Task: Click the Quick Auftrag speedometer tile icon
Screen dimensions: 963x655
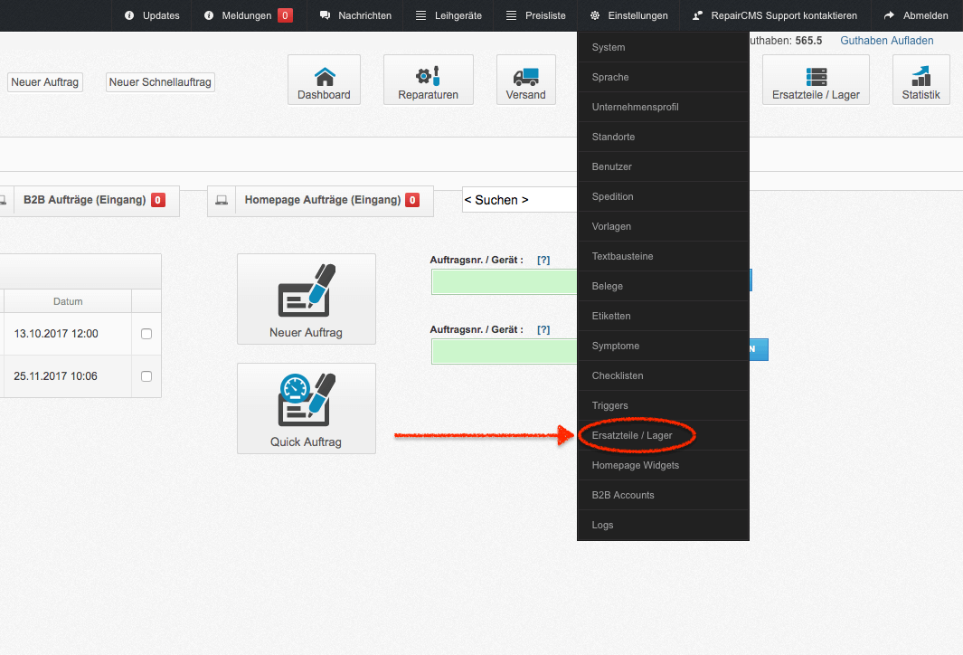Action: tap(307, 399)
